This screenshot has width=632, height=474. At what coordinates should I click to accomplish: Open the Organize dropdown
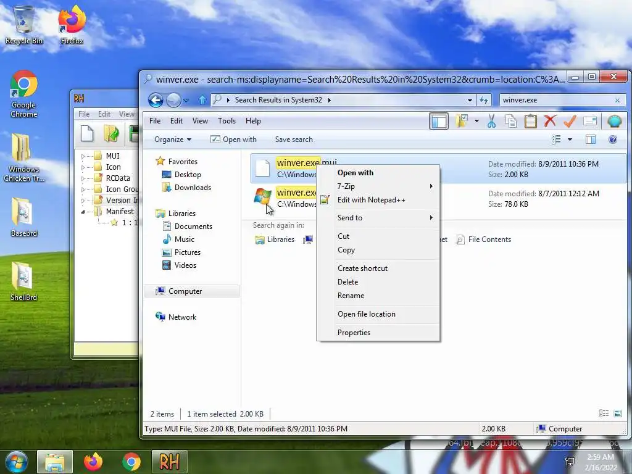pyautogui.click(x=173, y=139)
